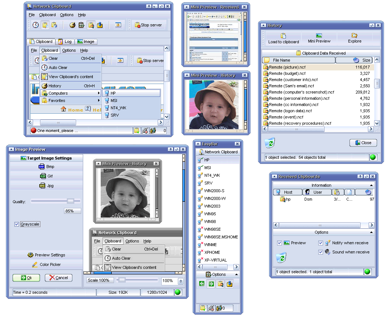Collapse the Options section in EasyBar
The width and height of the screenshot is (387, 318).
[236, 274]
